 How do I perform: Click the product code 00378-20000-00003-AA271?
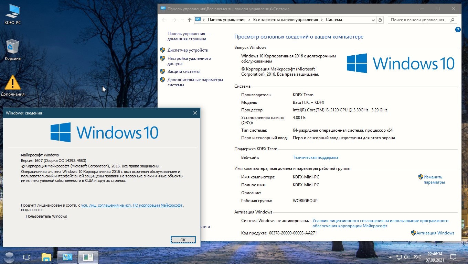[x=293, y=233]
